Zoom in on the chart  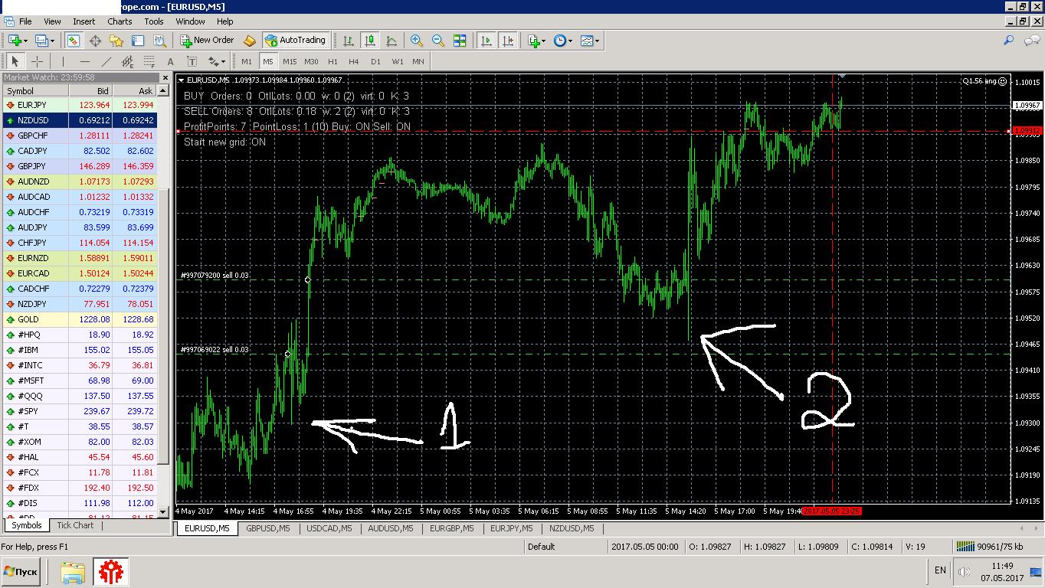(x=417, y=41)
